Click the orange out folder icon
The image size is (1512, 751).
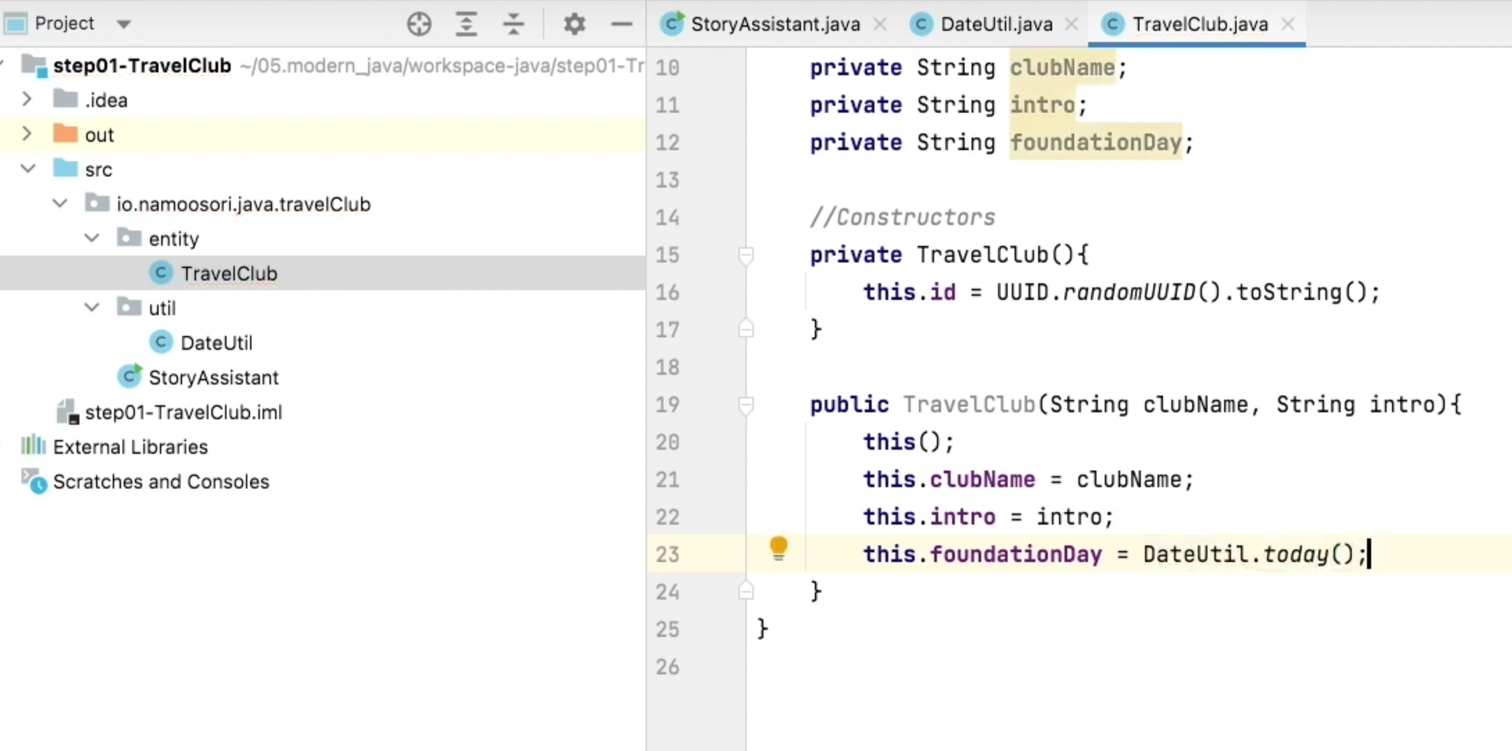pyautogui.click(x=65, y=133)
